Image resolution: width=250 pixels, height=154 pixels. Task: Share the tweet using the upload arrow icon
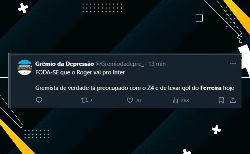tap(233, 100)
